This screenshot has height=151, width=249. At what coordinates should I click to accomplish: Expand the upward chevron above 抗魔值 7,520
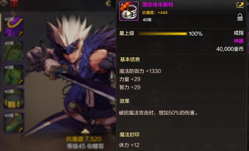(85, 131)
